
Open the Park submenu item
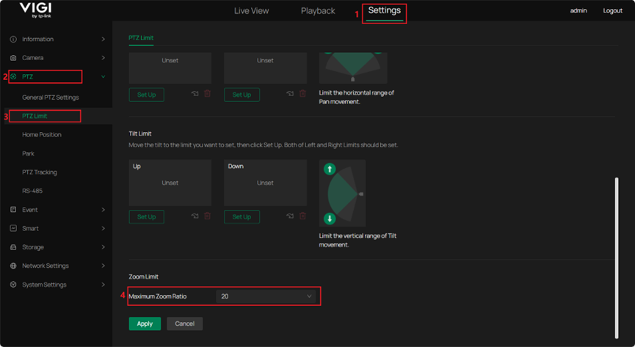pos(29,153)
